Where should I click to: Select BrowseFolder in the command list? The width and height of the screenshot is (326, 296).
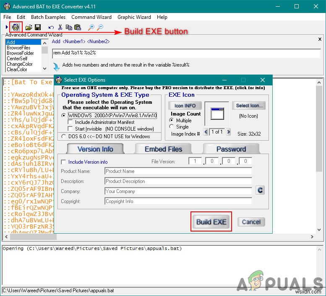click(23, 53)
